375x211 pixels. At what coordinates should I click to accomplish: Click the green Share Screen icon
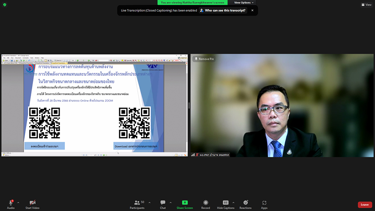tap(184, 203)
